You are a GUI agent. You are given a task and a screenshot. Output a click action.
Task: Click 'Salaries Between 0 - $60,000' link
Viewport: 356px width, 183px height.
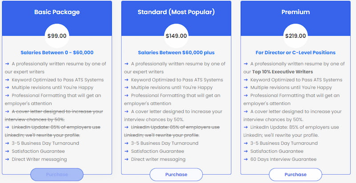(57, 52)
